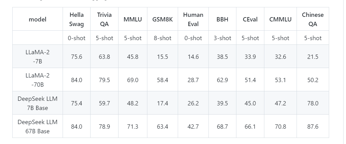Image resolution: width=346 pixels, height=144 pixels.
Task: Click the CMMLU column header
Action: (280, 19)
